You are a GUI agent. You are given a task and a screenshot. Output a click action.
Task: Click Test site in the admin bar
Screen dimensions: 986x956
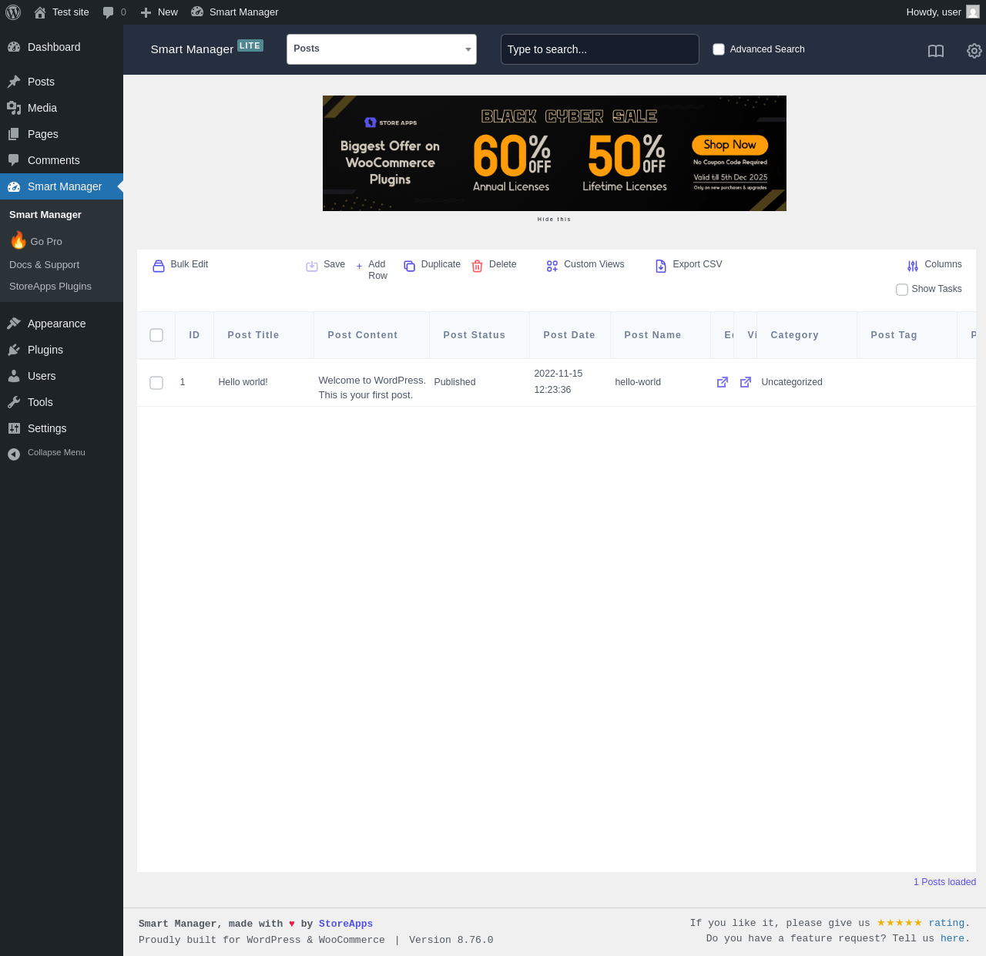pos(62,12)
